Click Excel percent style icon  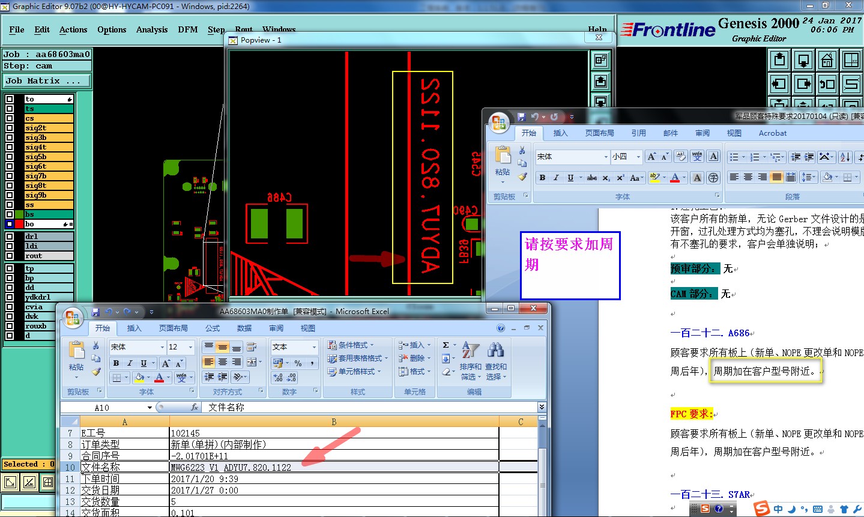[x=298, y=363]
